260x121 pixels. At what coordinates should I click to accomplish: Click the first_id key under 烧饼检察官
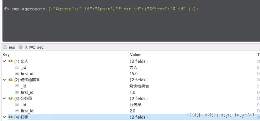click(x=27, y=92)
